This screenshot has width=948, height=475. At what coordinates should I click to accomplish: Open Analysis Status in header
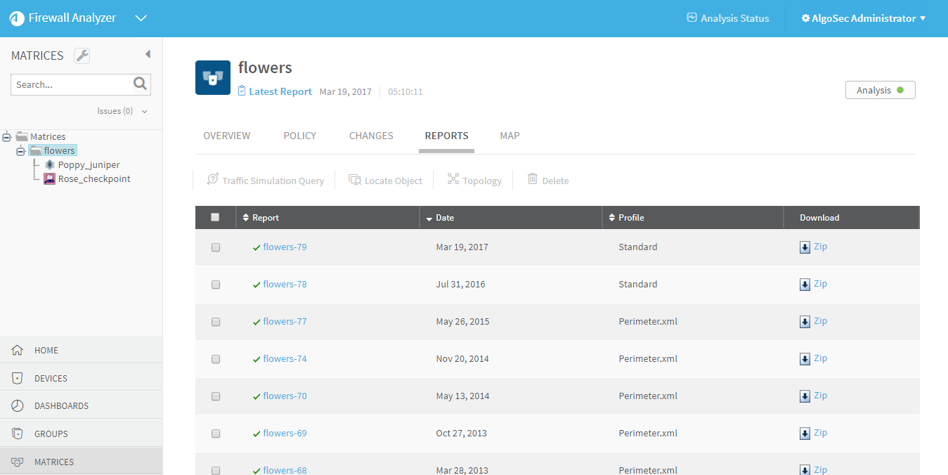point(727,18)
